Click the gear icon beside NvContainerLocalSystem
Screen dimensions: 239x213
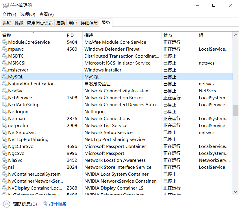point(5,174)
